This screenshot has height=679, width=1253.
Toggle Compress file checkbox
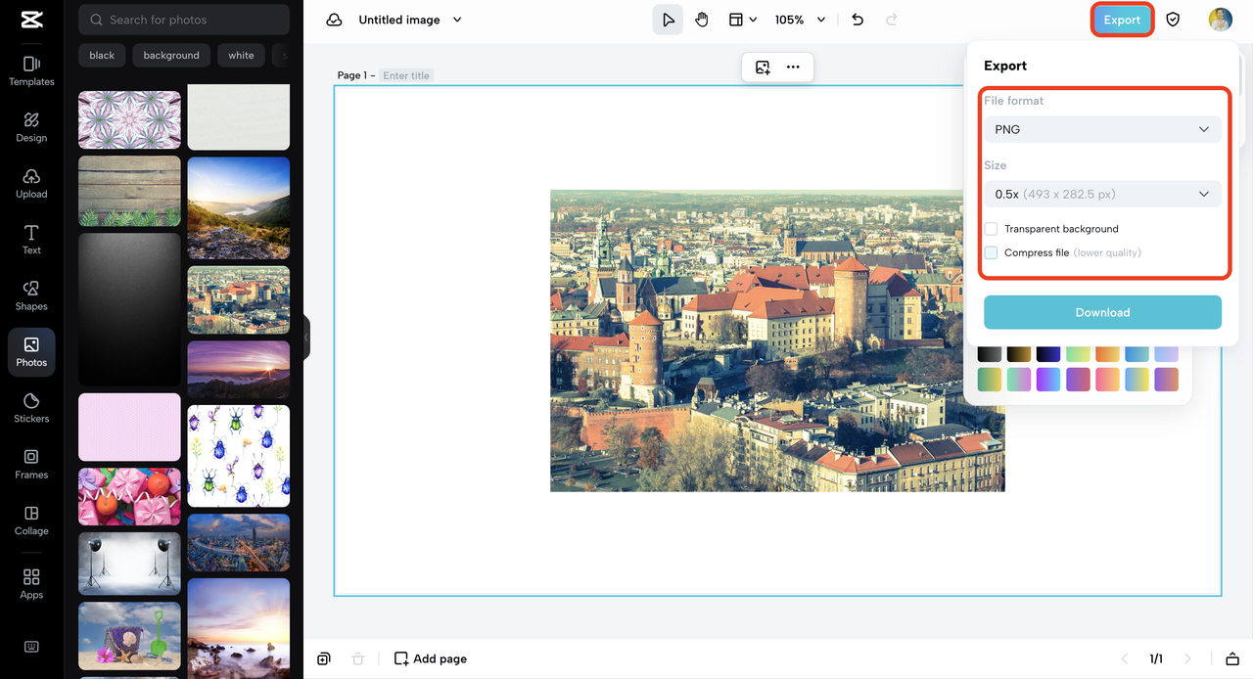click(992, 252)
